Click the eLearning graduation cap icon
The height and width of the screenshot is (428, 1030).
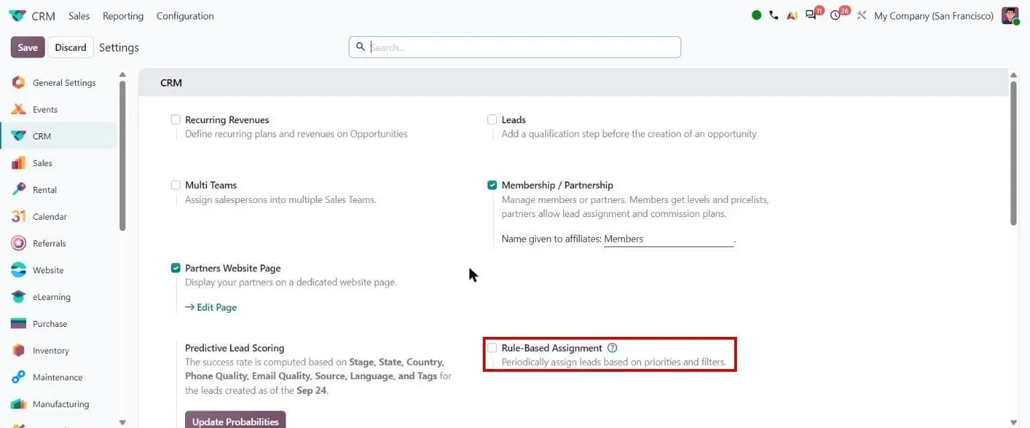coord(19,297)
